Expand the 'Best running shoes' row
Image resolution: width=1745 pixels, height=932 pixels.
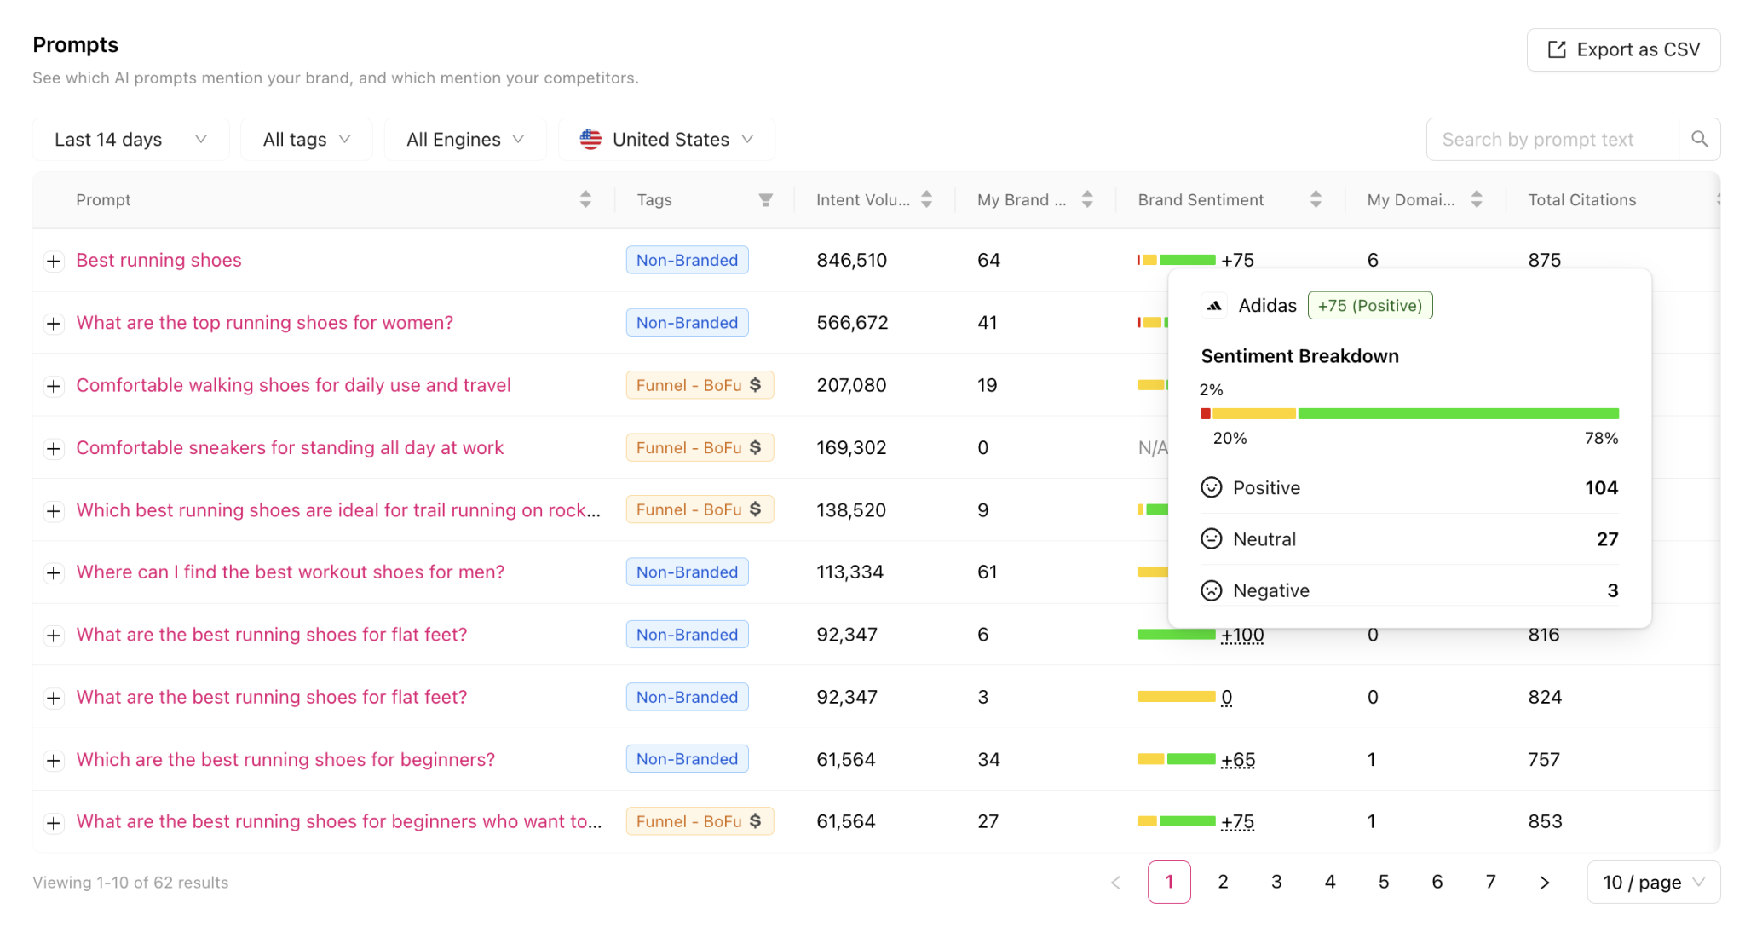click(54, 261)
